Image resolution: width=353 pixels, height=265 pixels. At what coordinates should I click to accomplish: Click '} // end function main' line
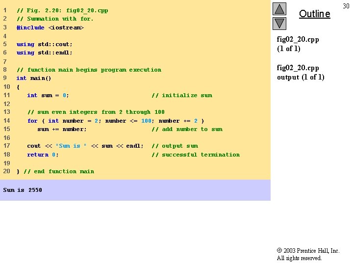55,171
